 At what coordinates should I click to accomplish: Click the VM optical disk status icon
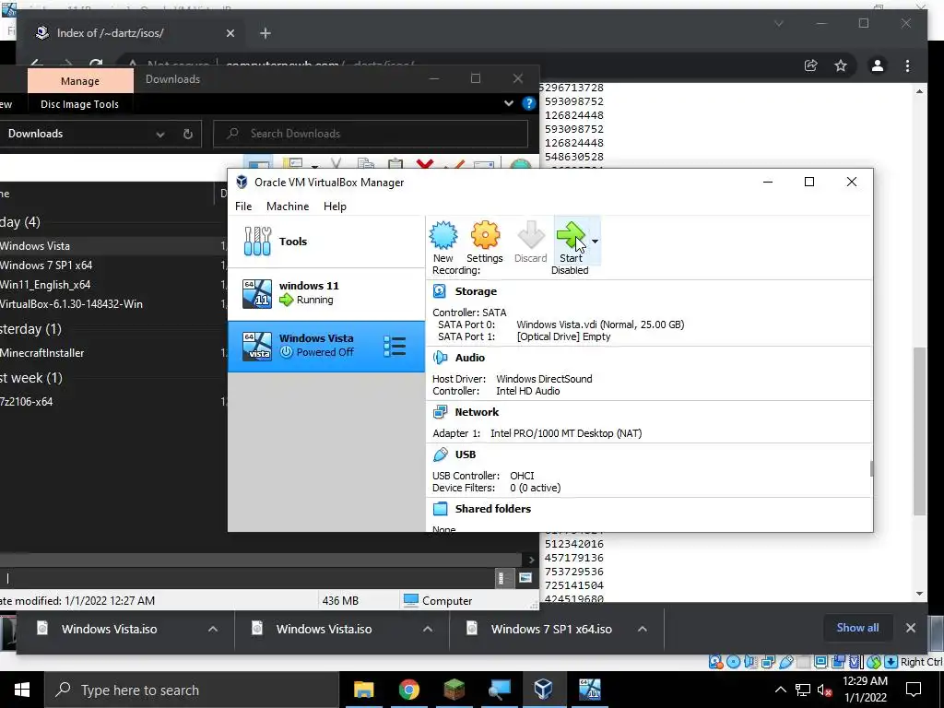pyautogui.click(x=733, y=662)
